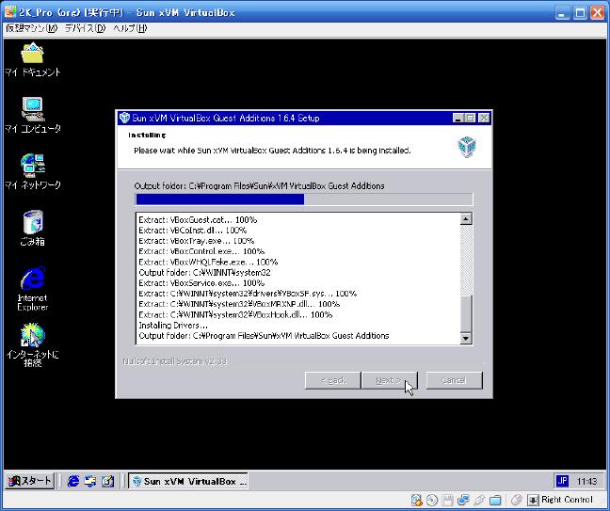Select log line 'Output Folder: C:\WINNT\system32'
The width and height of the screenshot is (610, 511).
204,272
